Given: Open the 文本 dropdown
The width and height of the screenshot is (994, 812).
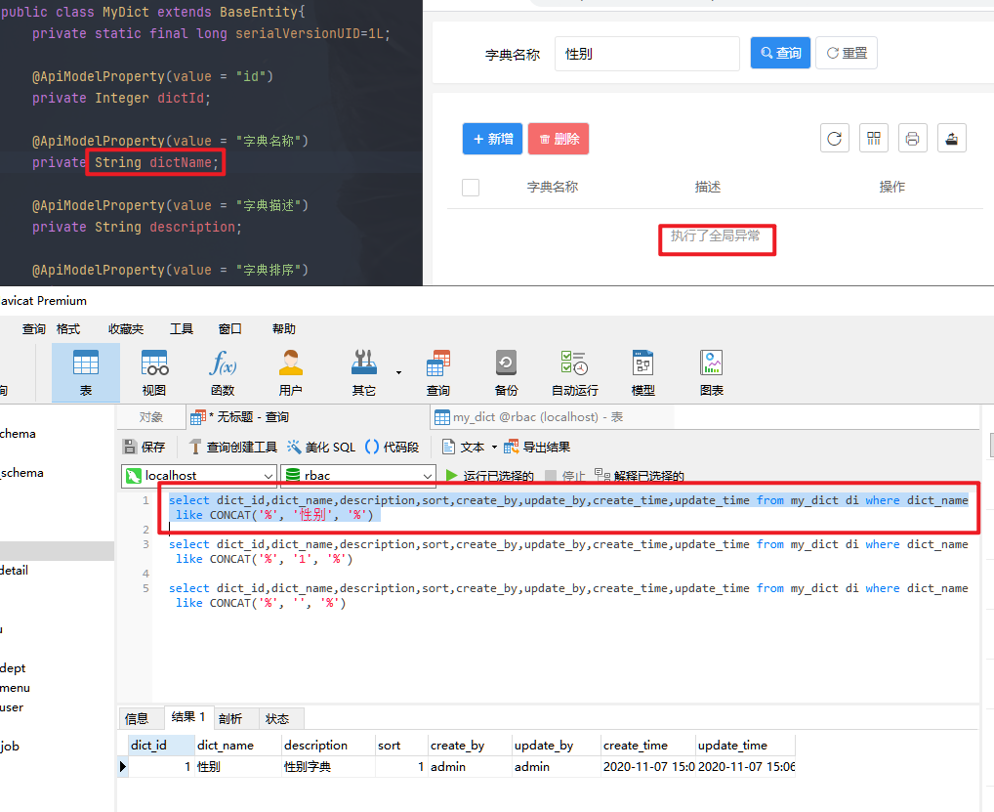Looking at the screenshot, I should point(470,447).
